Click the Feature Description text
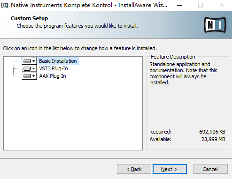The width and height of the screenshot is (232, 179). pos(183,73)
